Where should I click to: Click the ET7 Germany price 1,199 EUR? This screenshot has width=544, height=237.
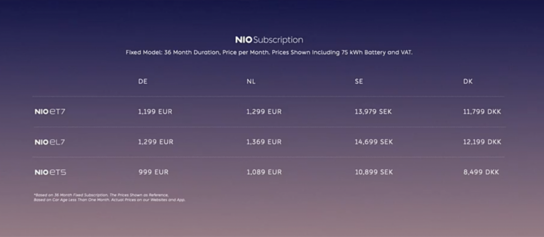point(155,112)
